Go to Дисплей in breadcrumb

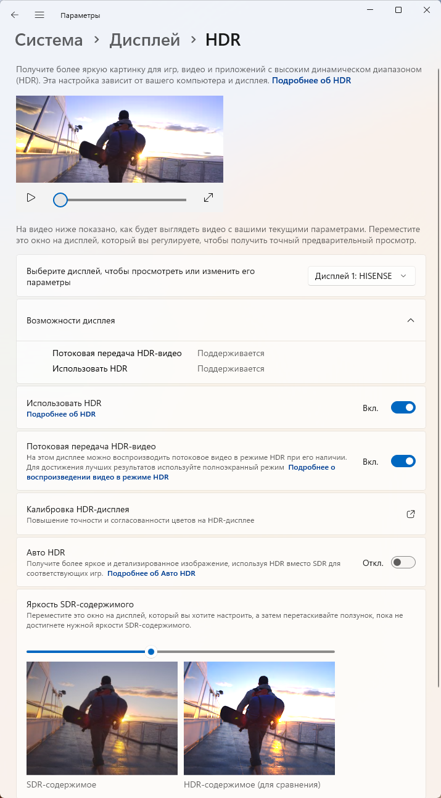point(145,40)
